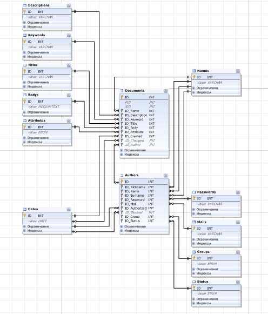
Task: Collapse the Groups table with its header button
Action: coord(238,252)
